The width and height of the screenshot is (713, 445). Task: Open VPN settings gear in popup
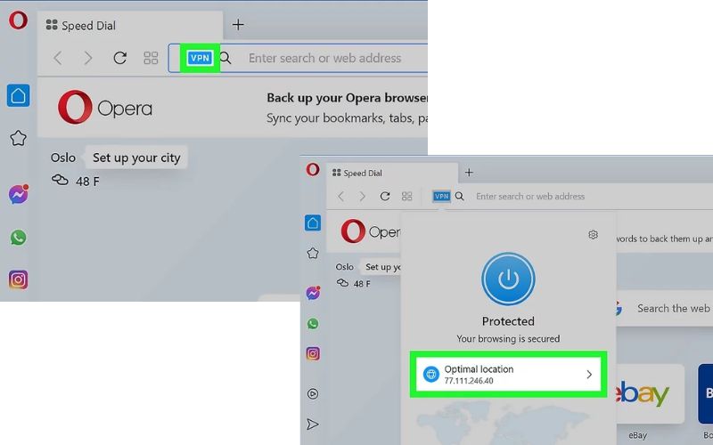[593, 235]
